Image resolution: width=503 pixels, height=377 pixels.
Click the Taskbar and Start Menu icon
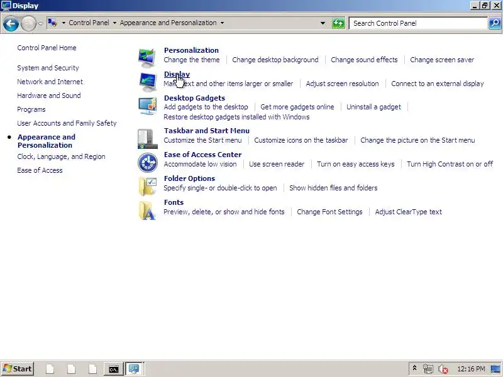(x=147, y=138)
